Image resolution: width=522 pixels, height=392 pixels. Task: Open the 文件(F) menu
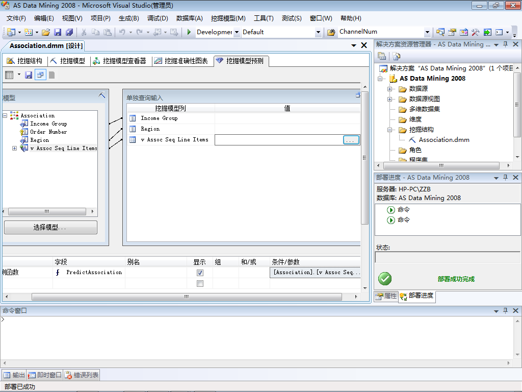click(x=16, y=18)
